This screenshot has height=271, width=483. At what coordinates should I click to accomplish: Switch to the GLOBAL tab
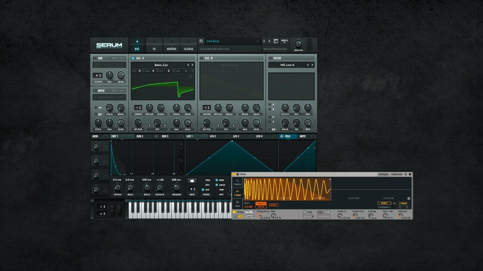tap(188, 46)
